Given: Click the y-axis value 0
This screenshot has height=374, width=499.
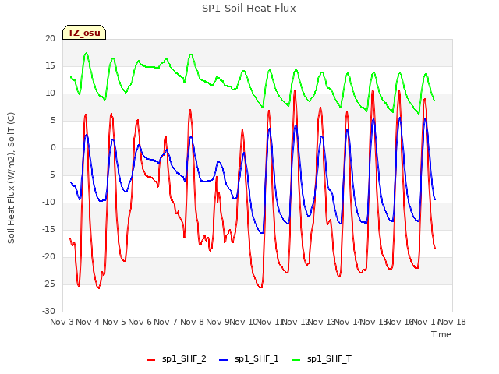Looking at the screenshot, I should 53,148.
